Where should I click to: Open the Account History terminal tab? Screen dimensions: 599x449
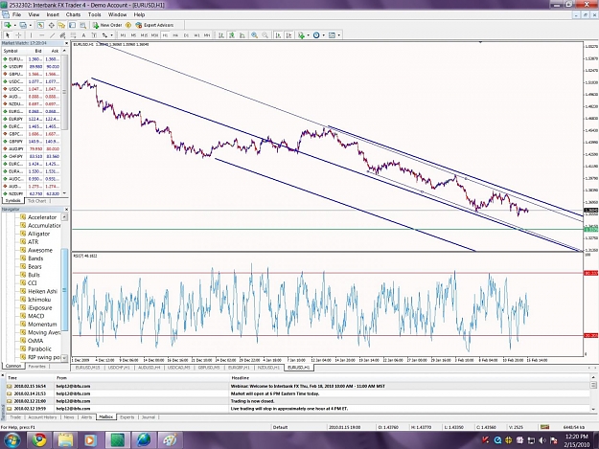coord(42,417)
